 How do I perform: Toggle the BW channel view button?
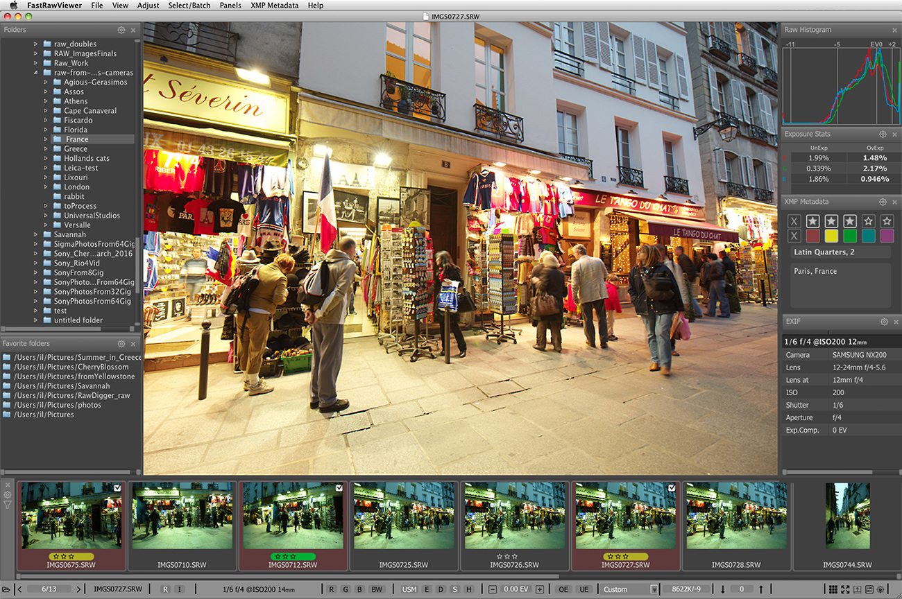pos(377,589)
